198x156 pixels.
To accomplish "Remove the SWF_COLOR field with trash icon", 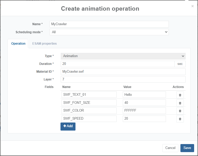I will tap(180, 111).
